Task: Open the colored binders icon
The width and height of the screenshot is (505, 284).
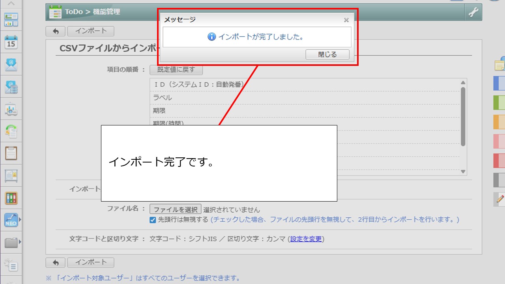Action: pyautogui.click(x=11, y=198)
